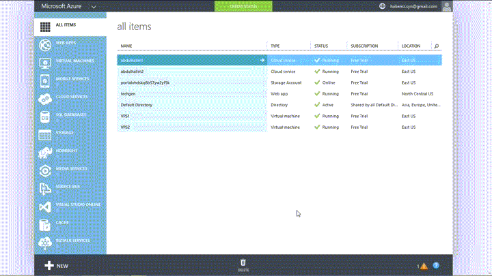
Task: Click the Asia, Europe, Unite... location cell
Action: 421,105
